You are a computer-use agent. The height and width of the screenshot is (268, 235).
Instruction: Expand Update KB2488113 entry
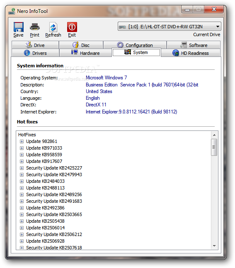point(22,188)
